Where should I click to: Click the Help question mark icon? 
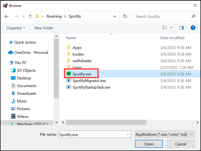pos(193,28)
